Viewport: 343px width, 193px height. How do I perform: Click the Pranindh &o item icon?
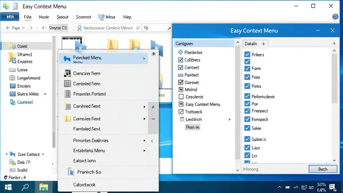71,172
